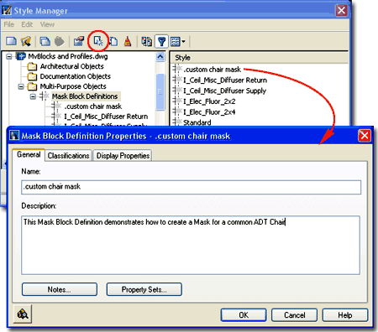Click the Copy toolbar icon
Image resolution: width=378 pixels, height=332 pixels.
45,41
